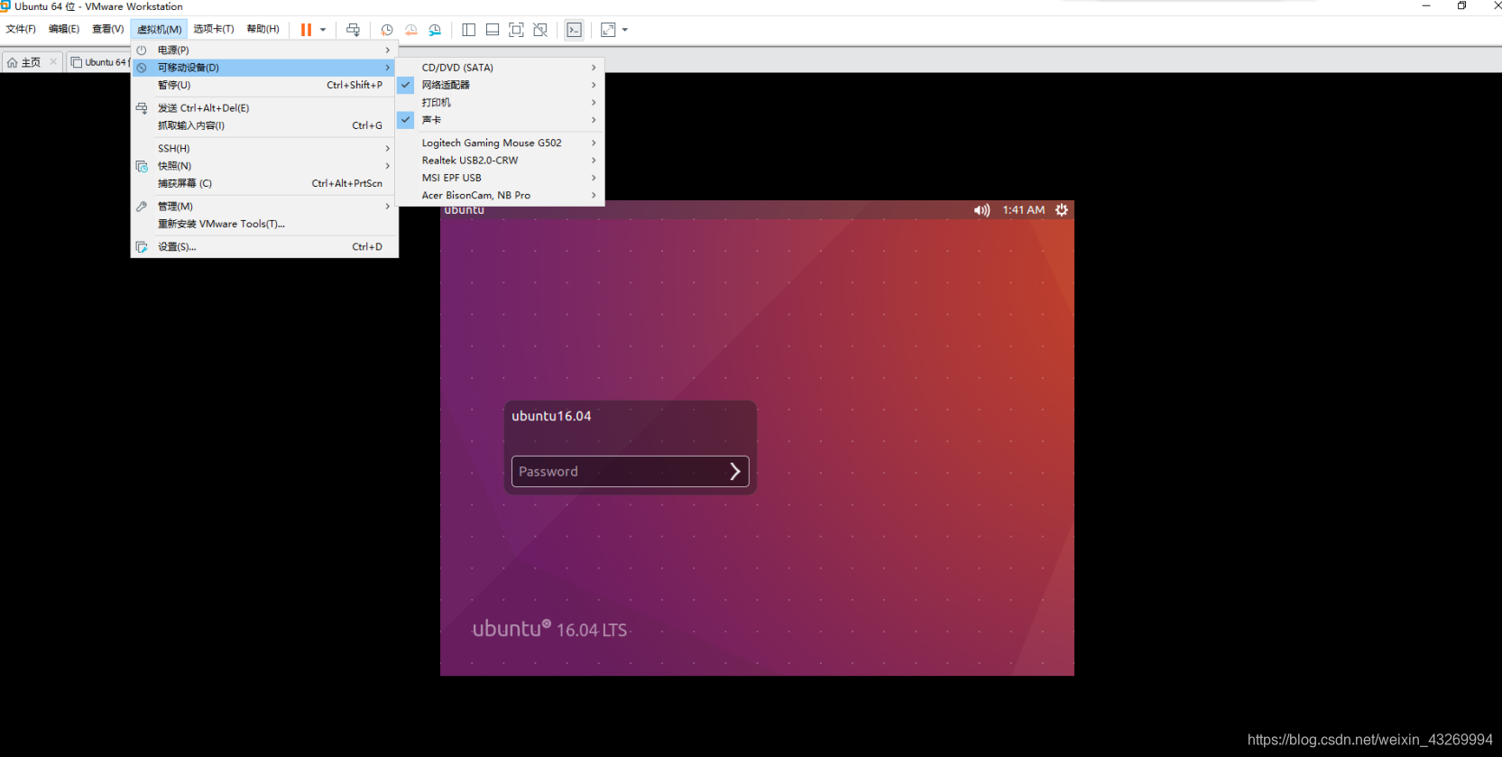Choose 暂停(U) from the VM menu
Screen dimensions: 1502x757
[264, 85]
